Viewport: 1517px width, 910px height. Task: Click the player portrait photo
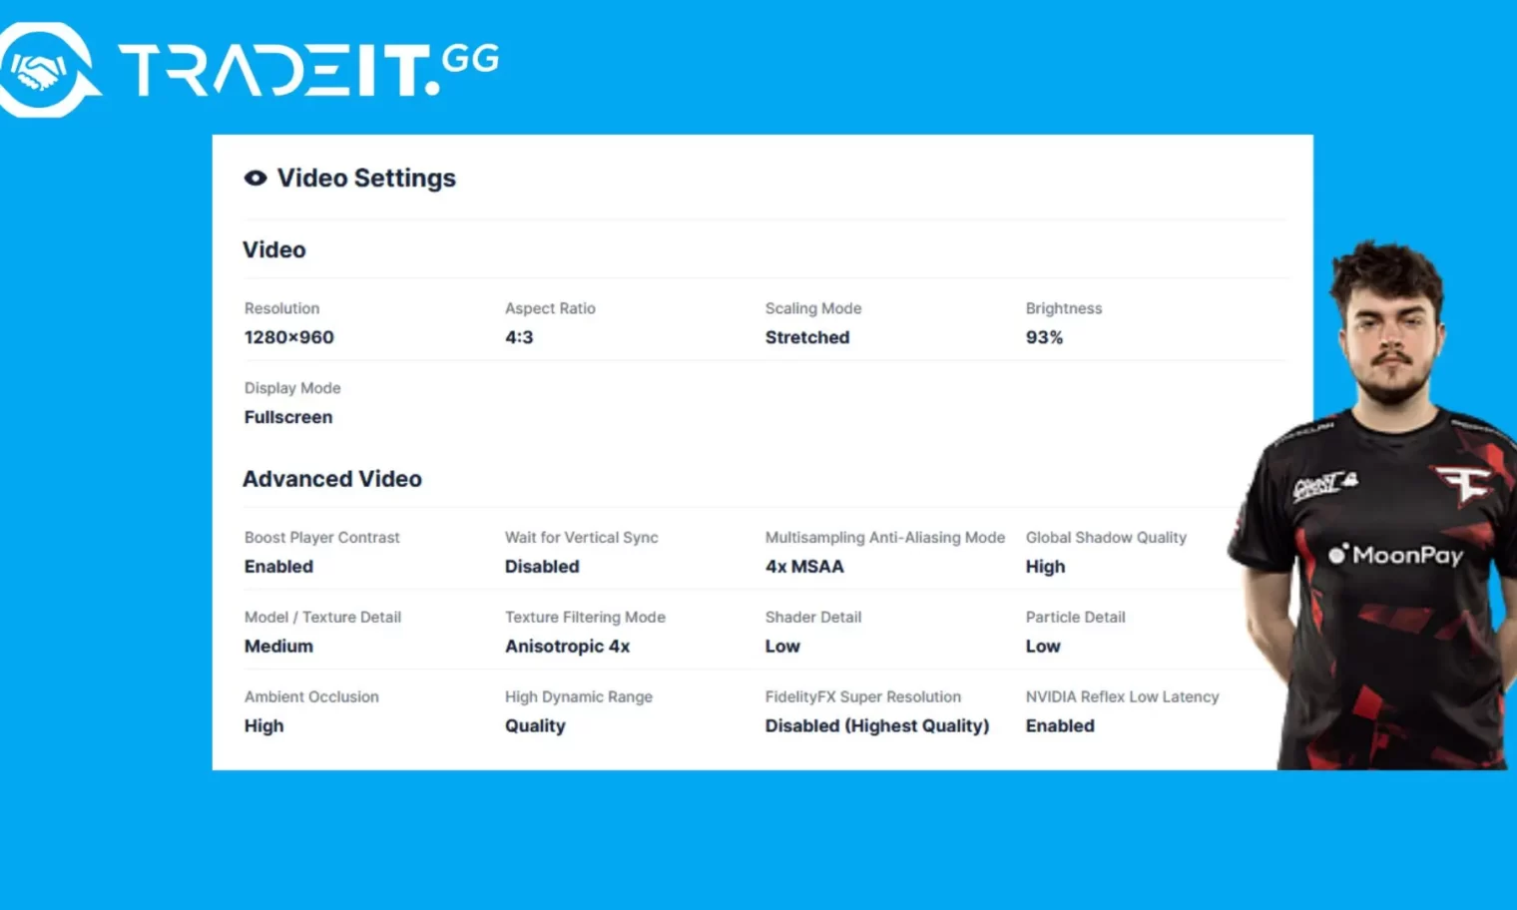pyautogui.click(x=1377, y=505)
